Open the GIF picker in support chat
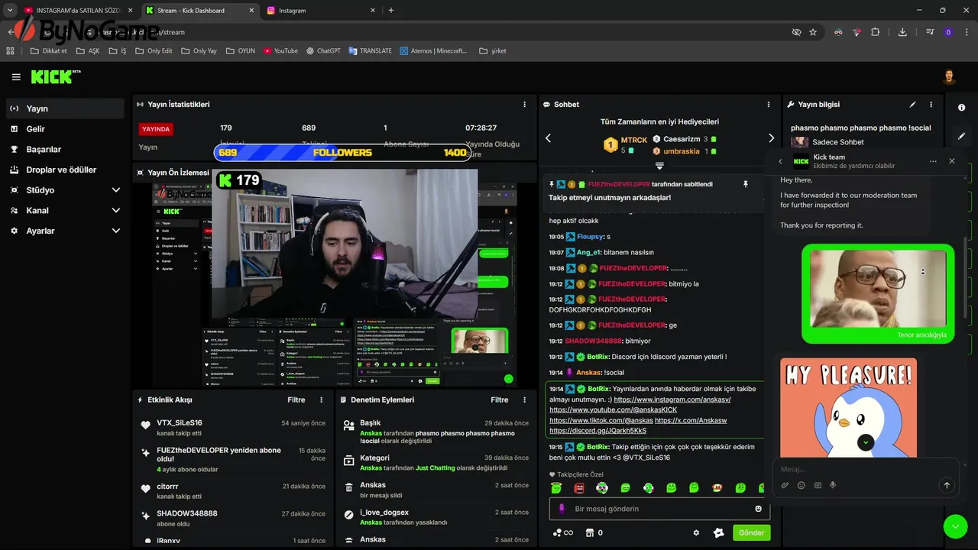Image resolution: width=978 pixels, height=550 pixels. point(817,485)
